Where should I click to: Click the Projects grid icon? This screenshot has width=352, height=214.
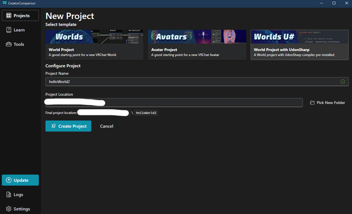[8, 15]
